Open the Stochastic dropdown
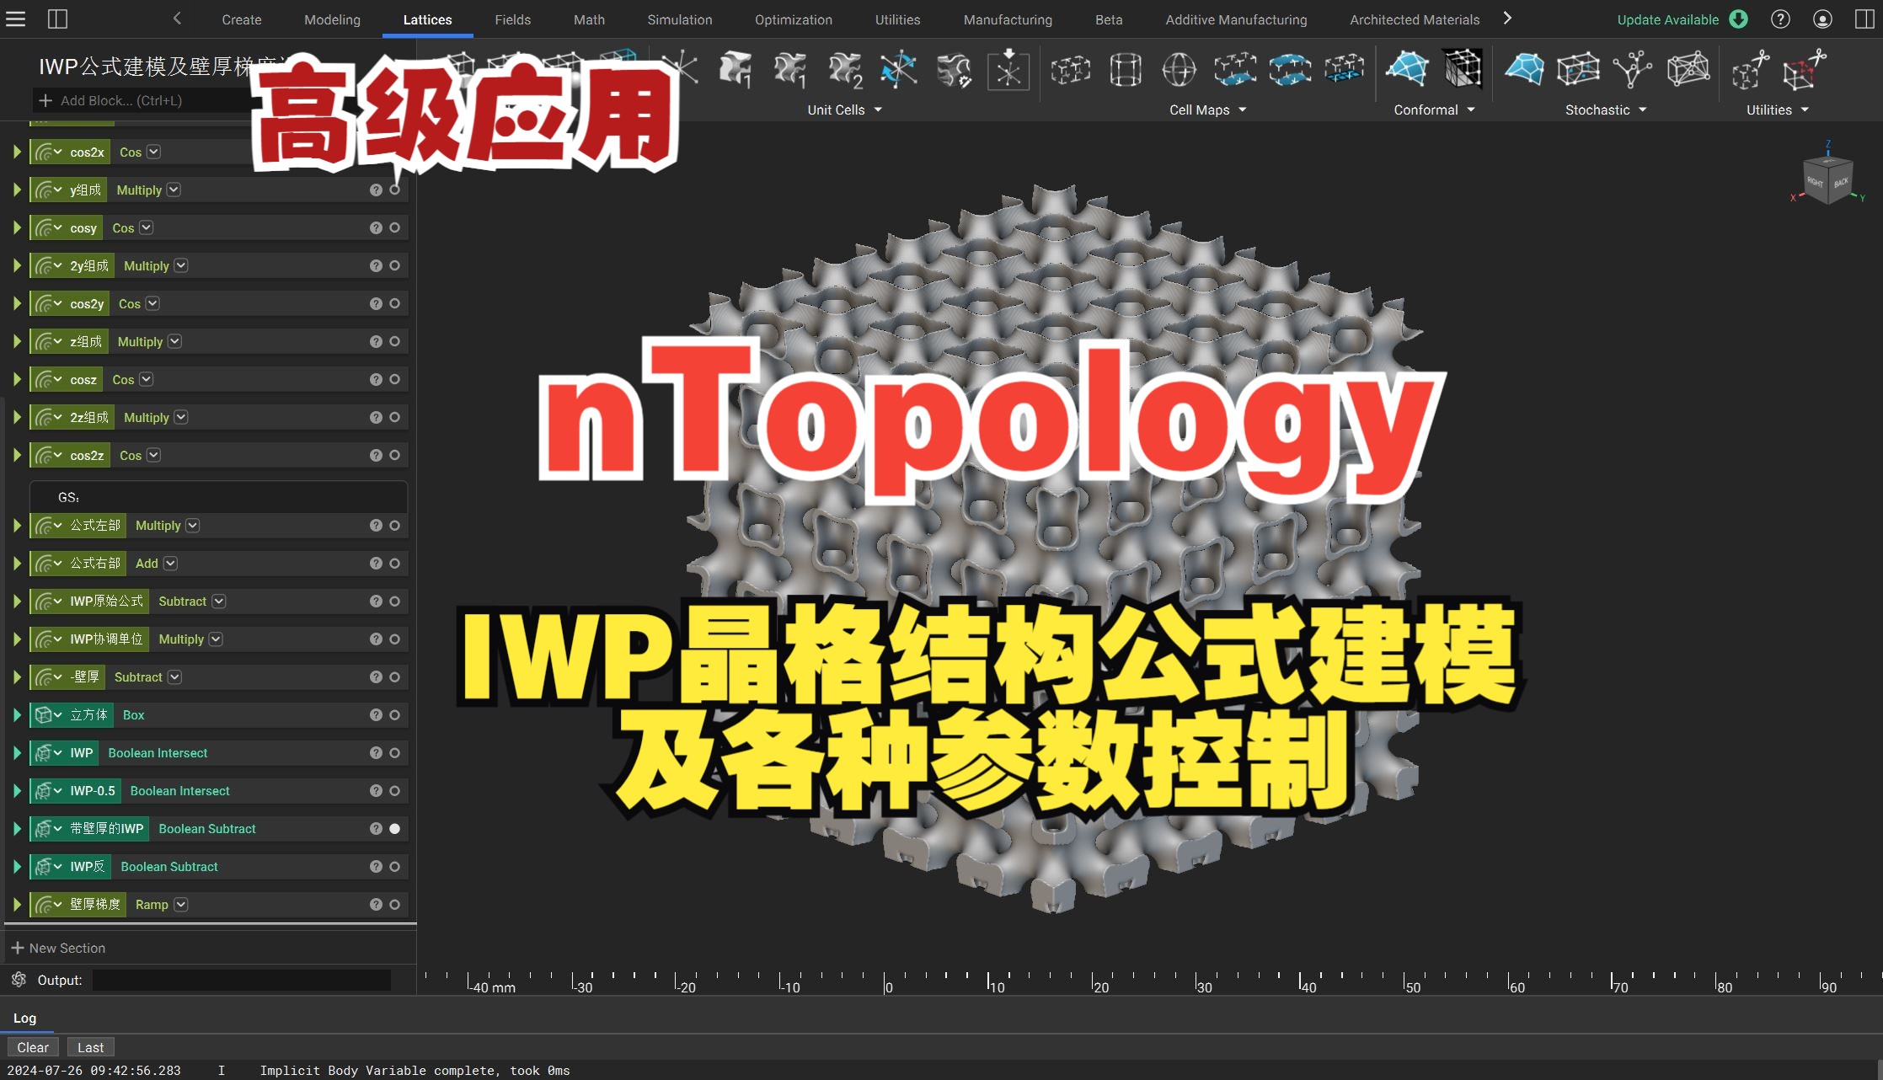Viewport: 1883px width, 1080px height. (1606, 110)
